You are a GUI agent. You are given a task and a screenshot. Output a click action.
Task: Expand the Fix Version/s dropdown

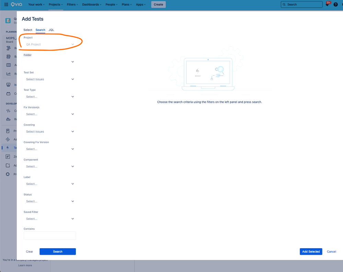click(x=50, y=114)
